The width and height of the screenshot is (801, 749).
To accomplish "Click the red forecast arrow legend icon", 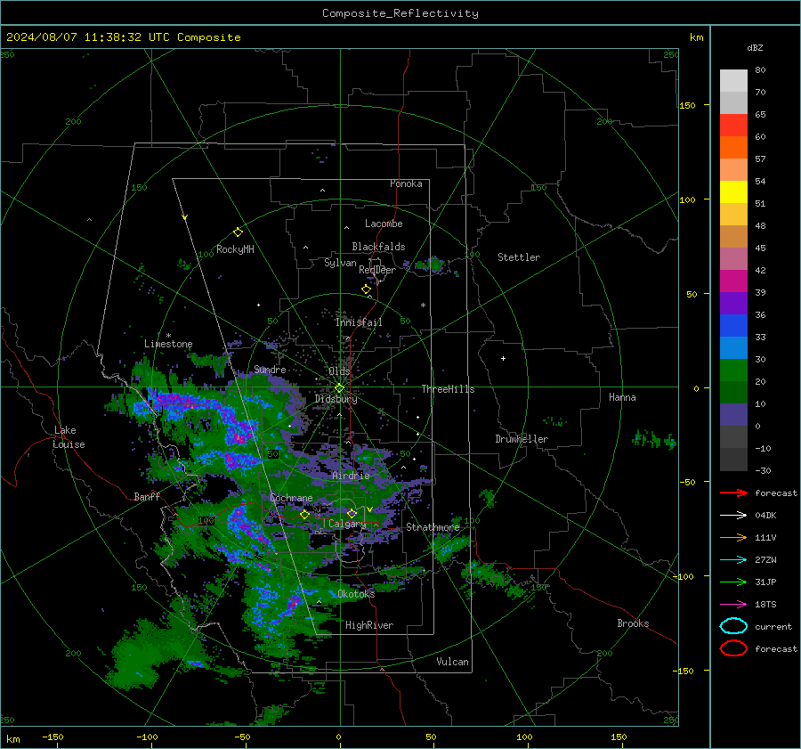I will coord(733,493).
